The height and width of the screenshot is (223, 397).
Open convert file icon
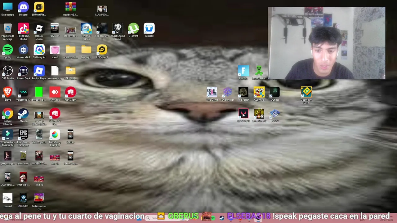(8, 200)
